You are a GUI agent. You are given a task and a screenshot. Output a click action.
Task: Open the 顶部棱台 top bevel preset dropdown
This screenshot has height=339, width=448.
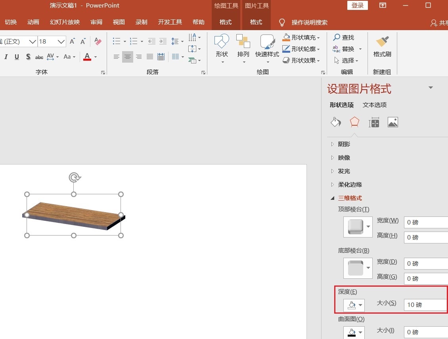click(x=369, y=227)
